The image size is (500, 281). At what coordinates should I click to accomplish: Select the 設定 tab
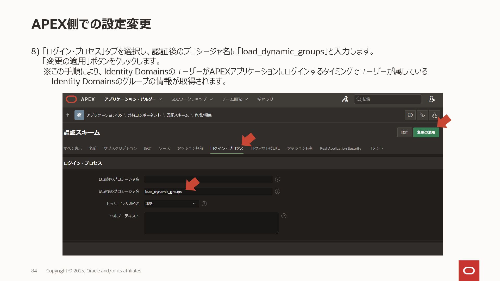[148, 148]
